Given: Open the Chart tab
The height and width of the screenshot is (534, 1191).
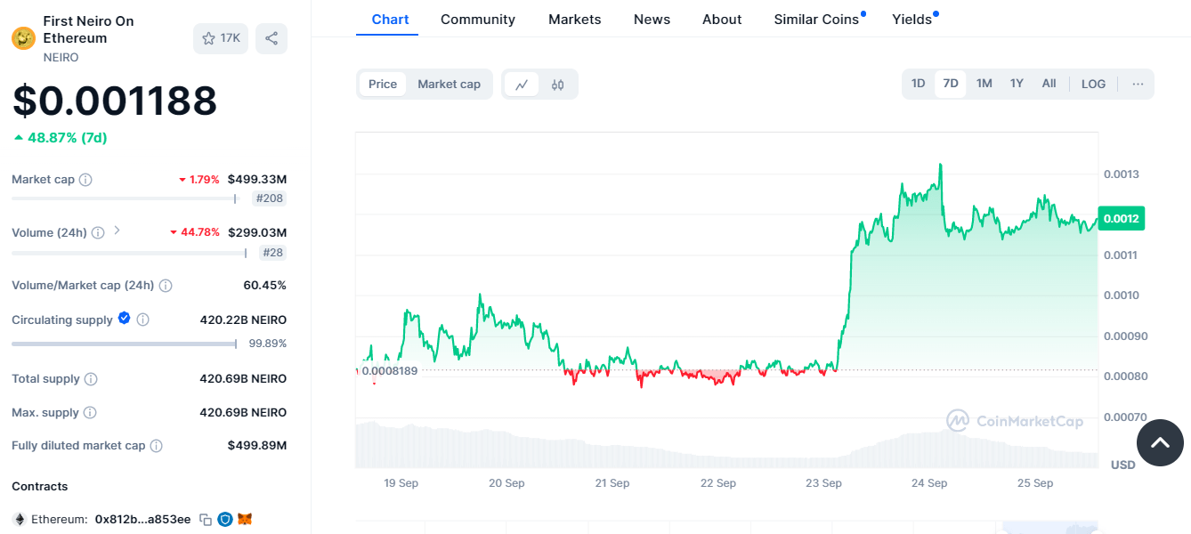Looking at the screenshot, I should [x=391, y=20].
